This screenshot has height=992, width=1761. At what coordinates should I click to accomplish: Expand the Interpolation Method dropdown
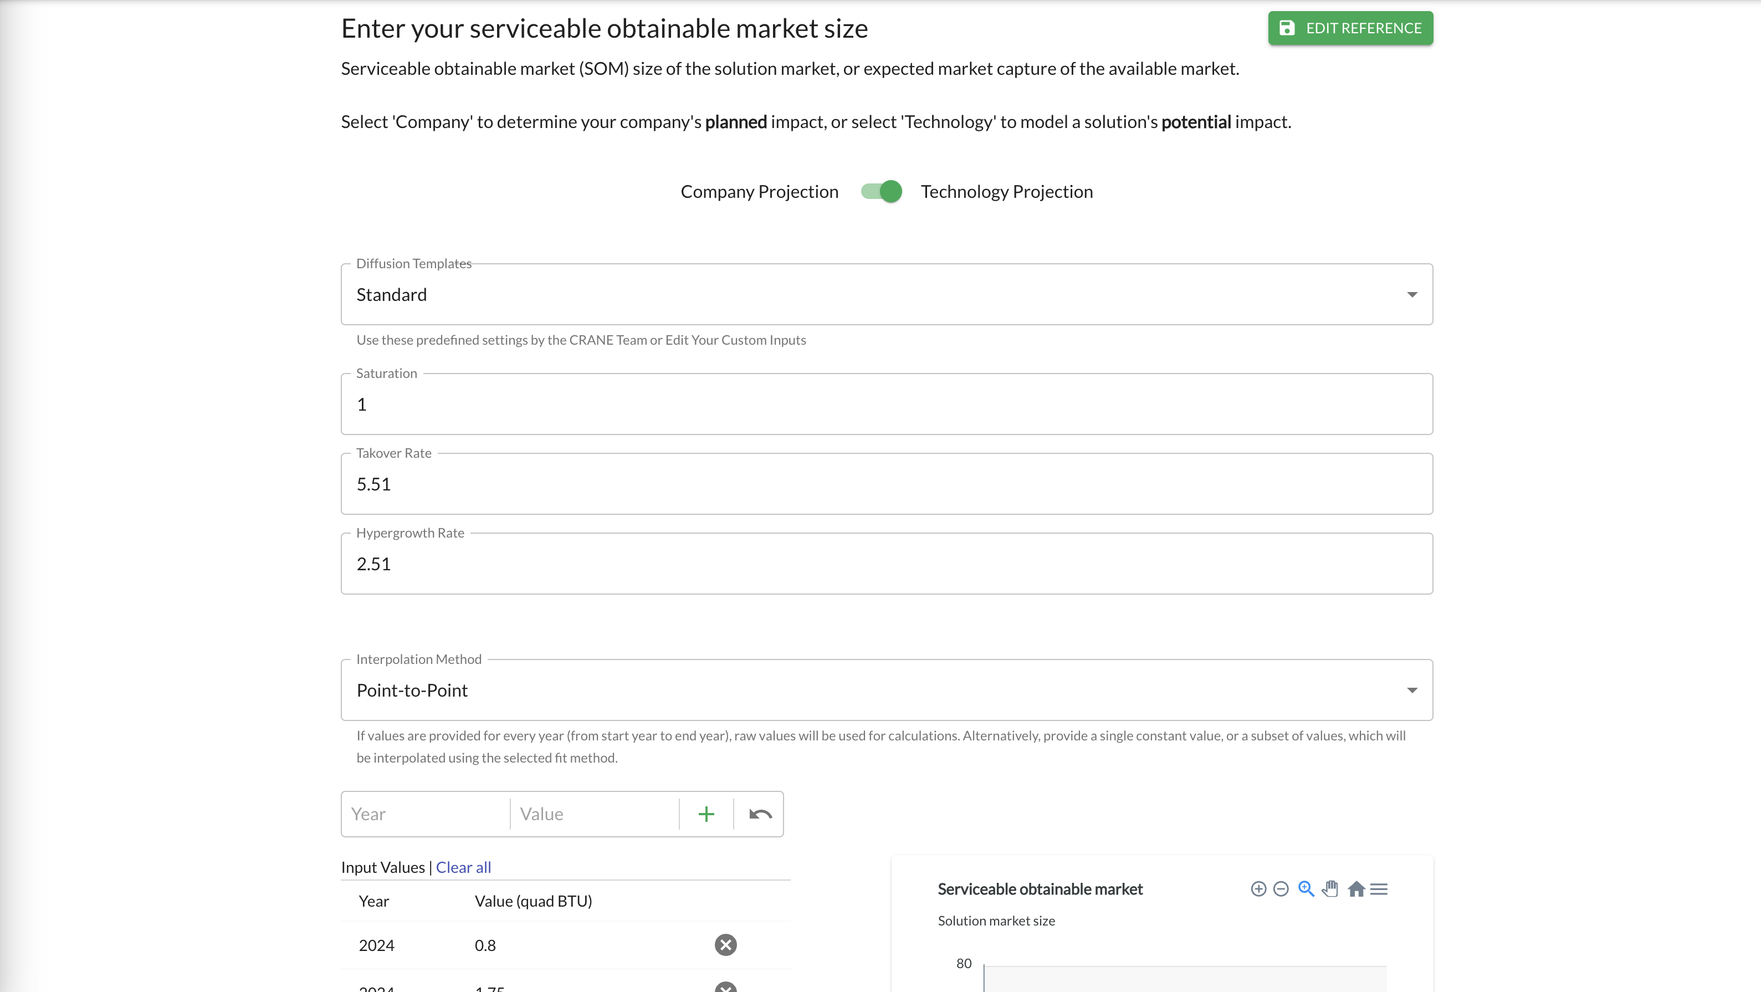(x=886, y=691)
